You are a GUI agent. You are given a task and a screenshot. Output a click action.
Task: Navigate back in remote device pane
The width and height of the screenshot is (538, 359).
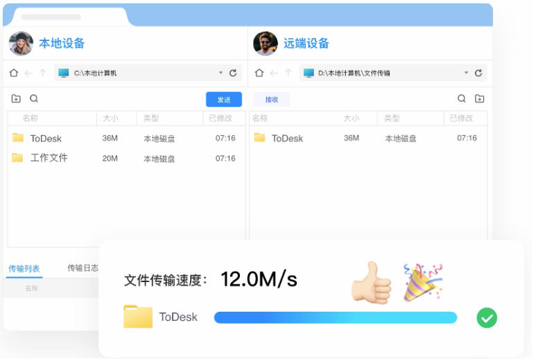tap(274, 73)
